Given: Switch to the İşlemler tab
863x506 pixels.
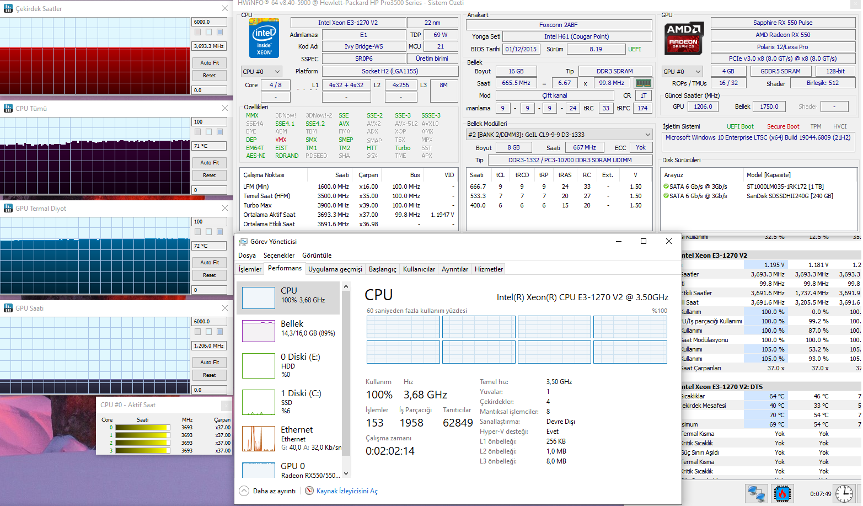Looking at the screenshot, I should click(250, 269).
